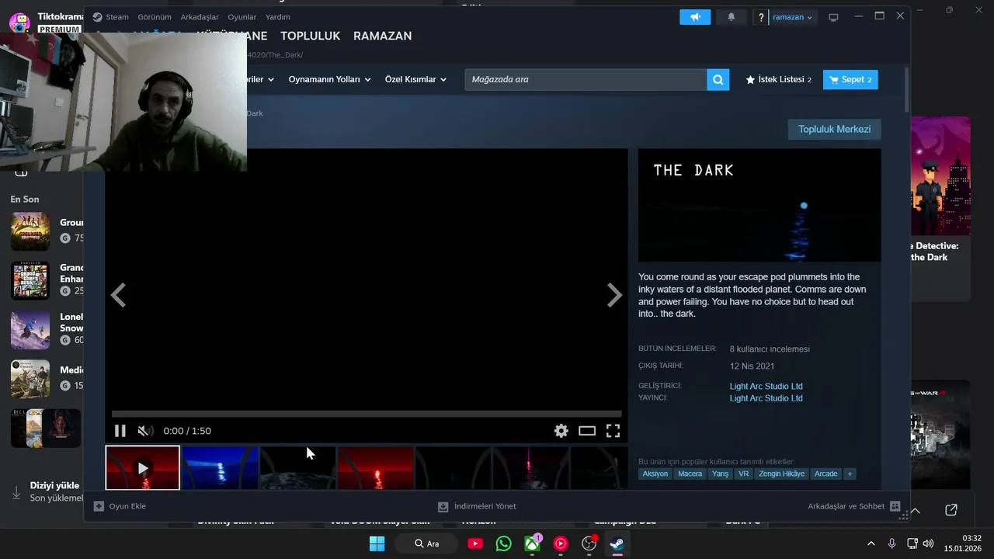994x559 pixels.
Task: Click the help question mark icon
Action: pyautogui.click(x=761, y=17)
